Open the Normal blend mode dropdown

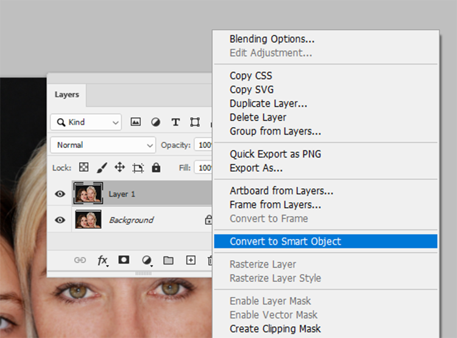(x=103, y=145)
